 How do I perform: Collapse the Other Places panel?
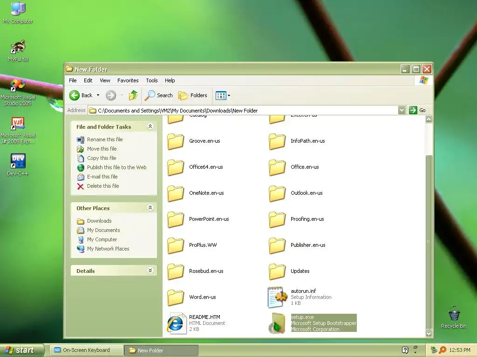pos(150,208)
